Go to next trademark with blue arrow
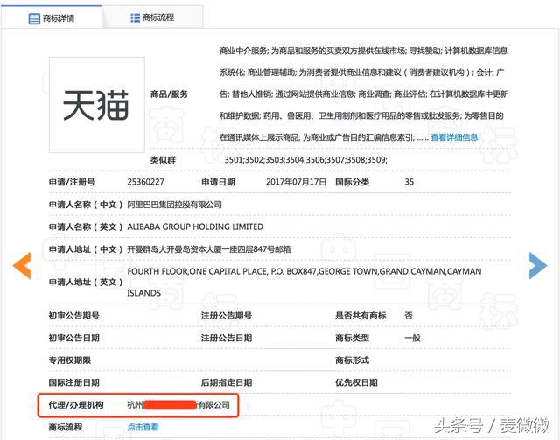This screenshot has width=560, height=440. tap(538, 265)
